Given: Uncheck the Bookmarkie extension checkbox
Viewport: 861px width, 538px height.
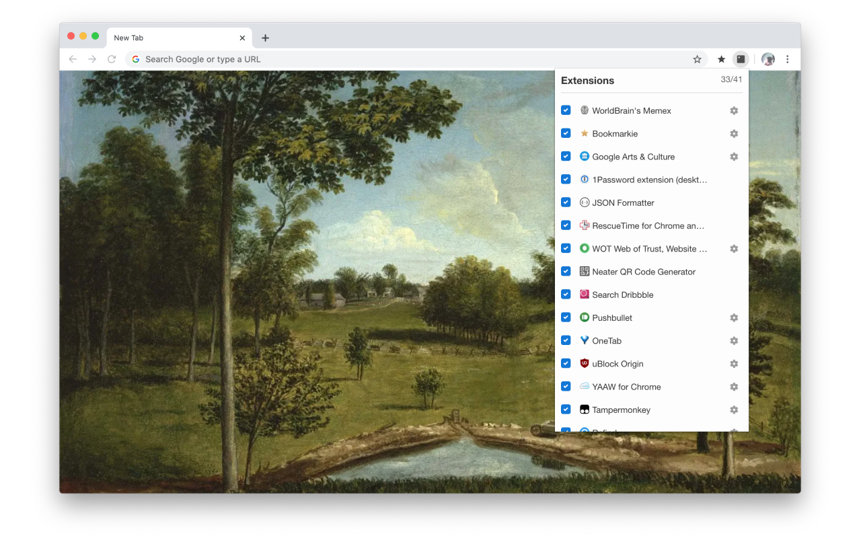Looking at the screenshot, I should pyautogui.click(x=566, y=133).
